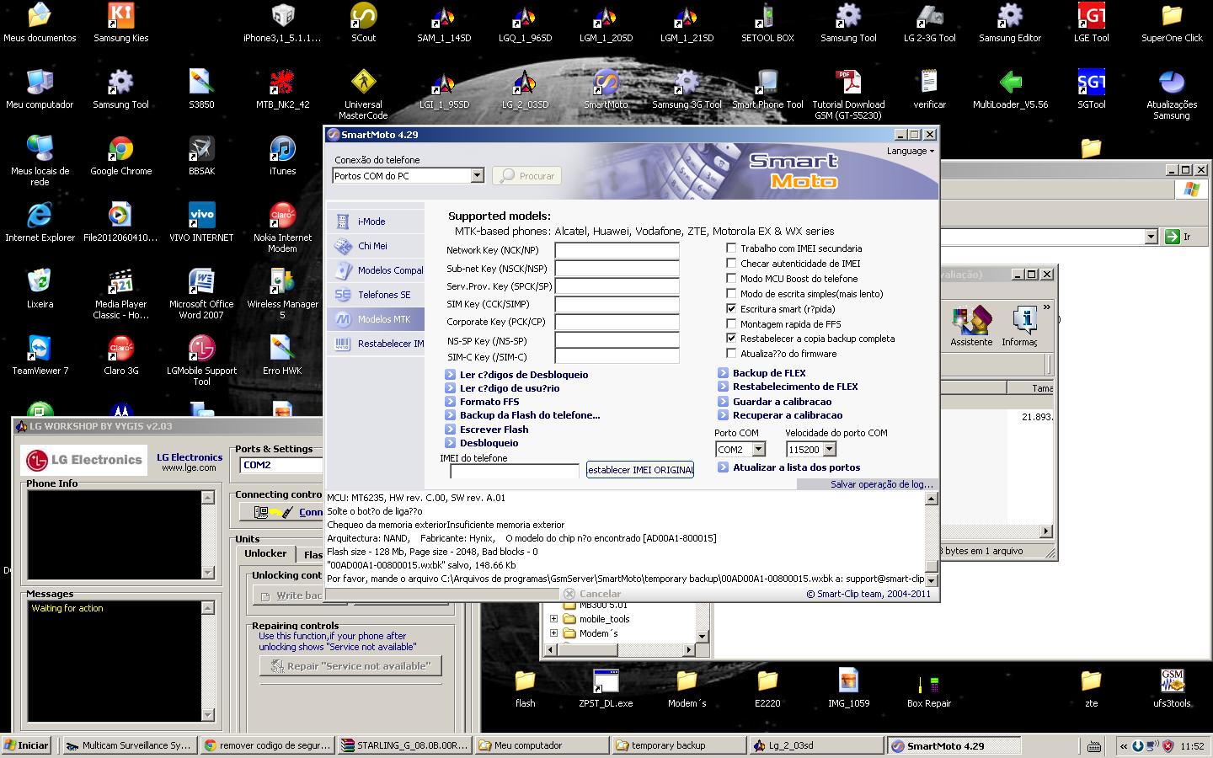This screenshot has width=1213, height=758.
Task: Click the IMEI do telefone input field
Action: 515,471
